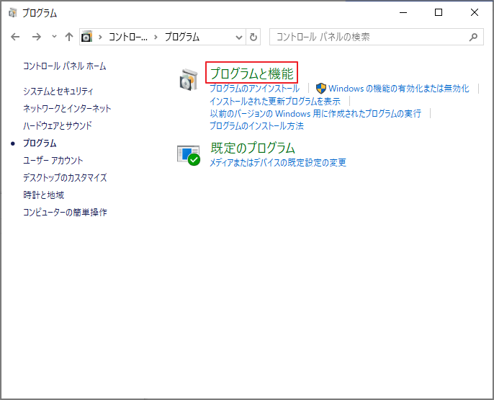The width and height of the screenshot is (494, 400).
Task: Click the プログラムと機能 disc icon
Action: click(x=189, y=80)
